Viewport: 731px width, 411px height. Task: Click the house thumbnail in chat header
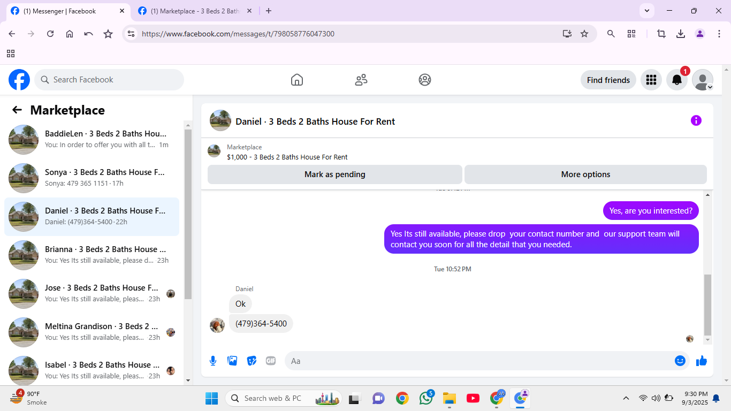pos(220,120)
